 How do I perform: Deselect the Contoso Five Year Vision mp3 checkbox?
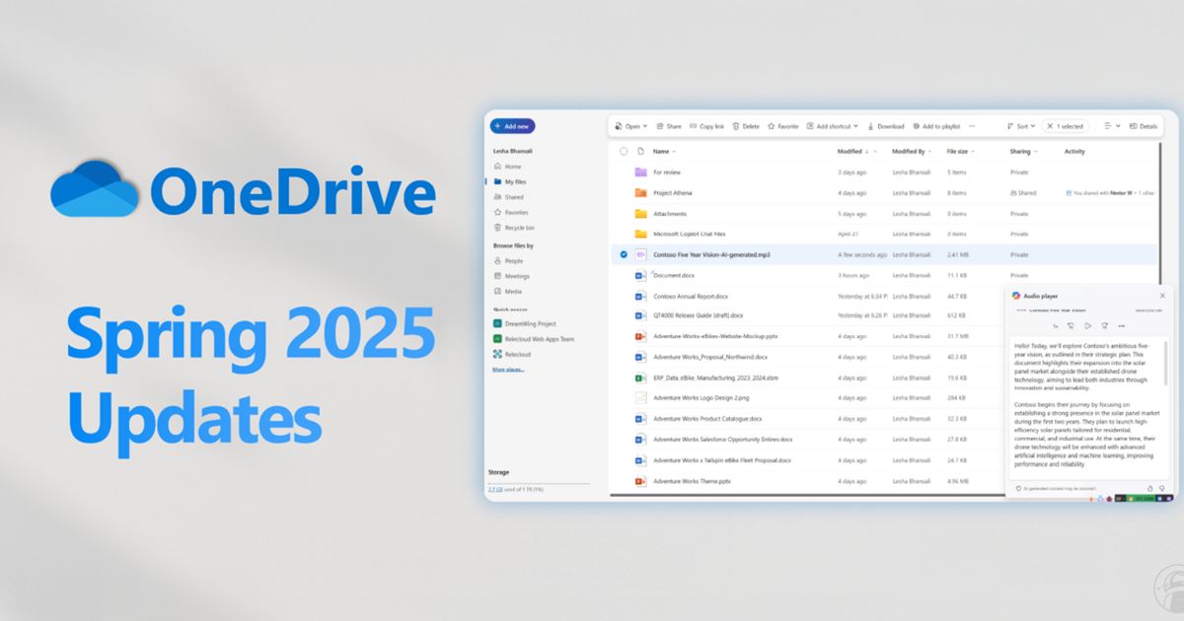coord(624,254)
